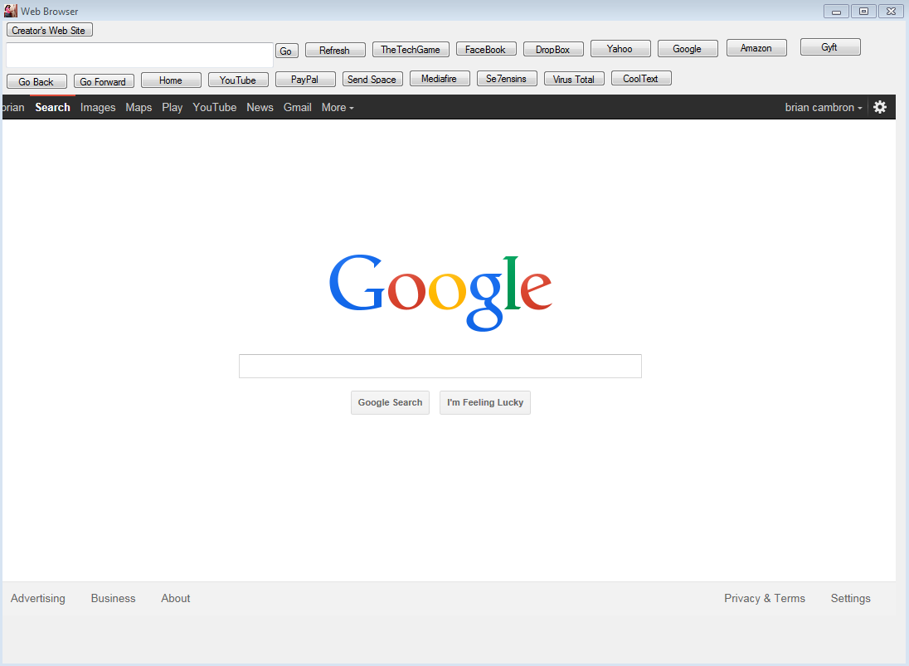
Task: Open News in Google nav bar
Action: tap(260, 107)
